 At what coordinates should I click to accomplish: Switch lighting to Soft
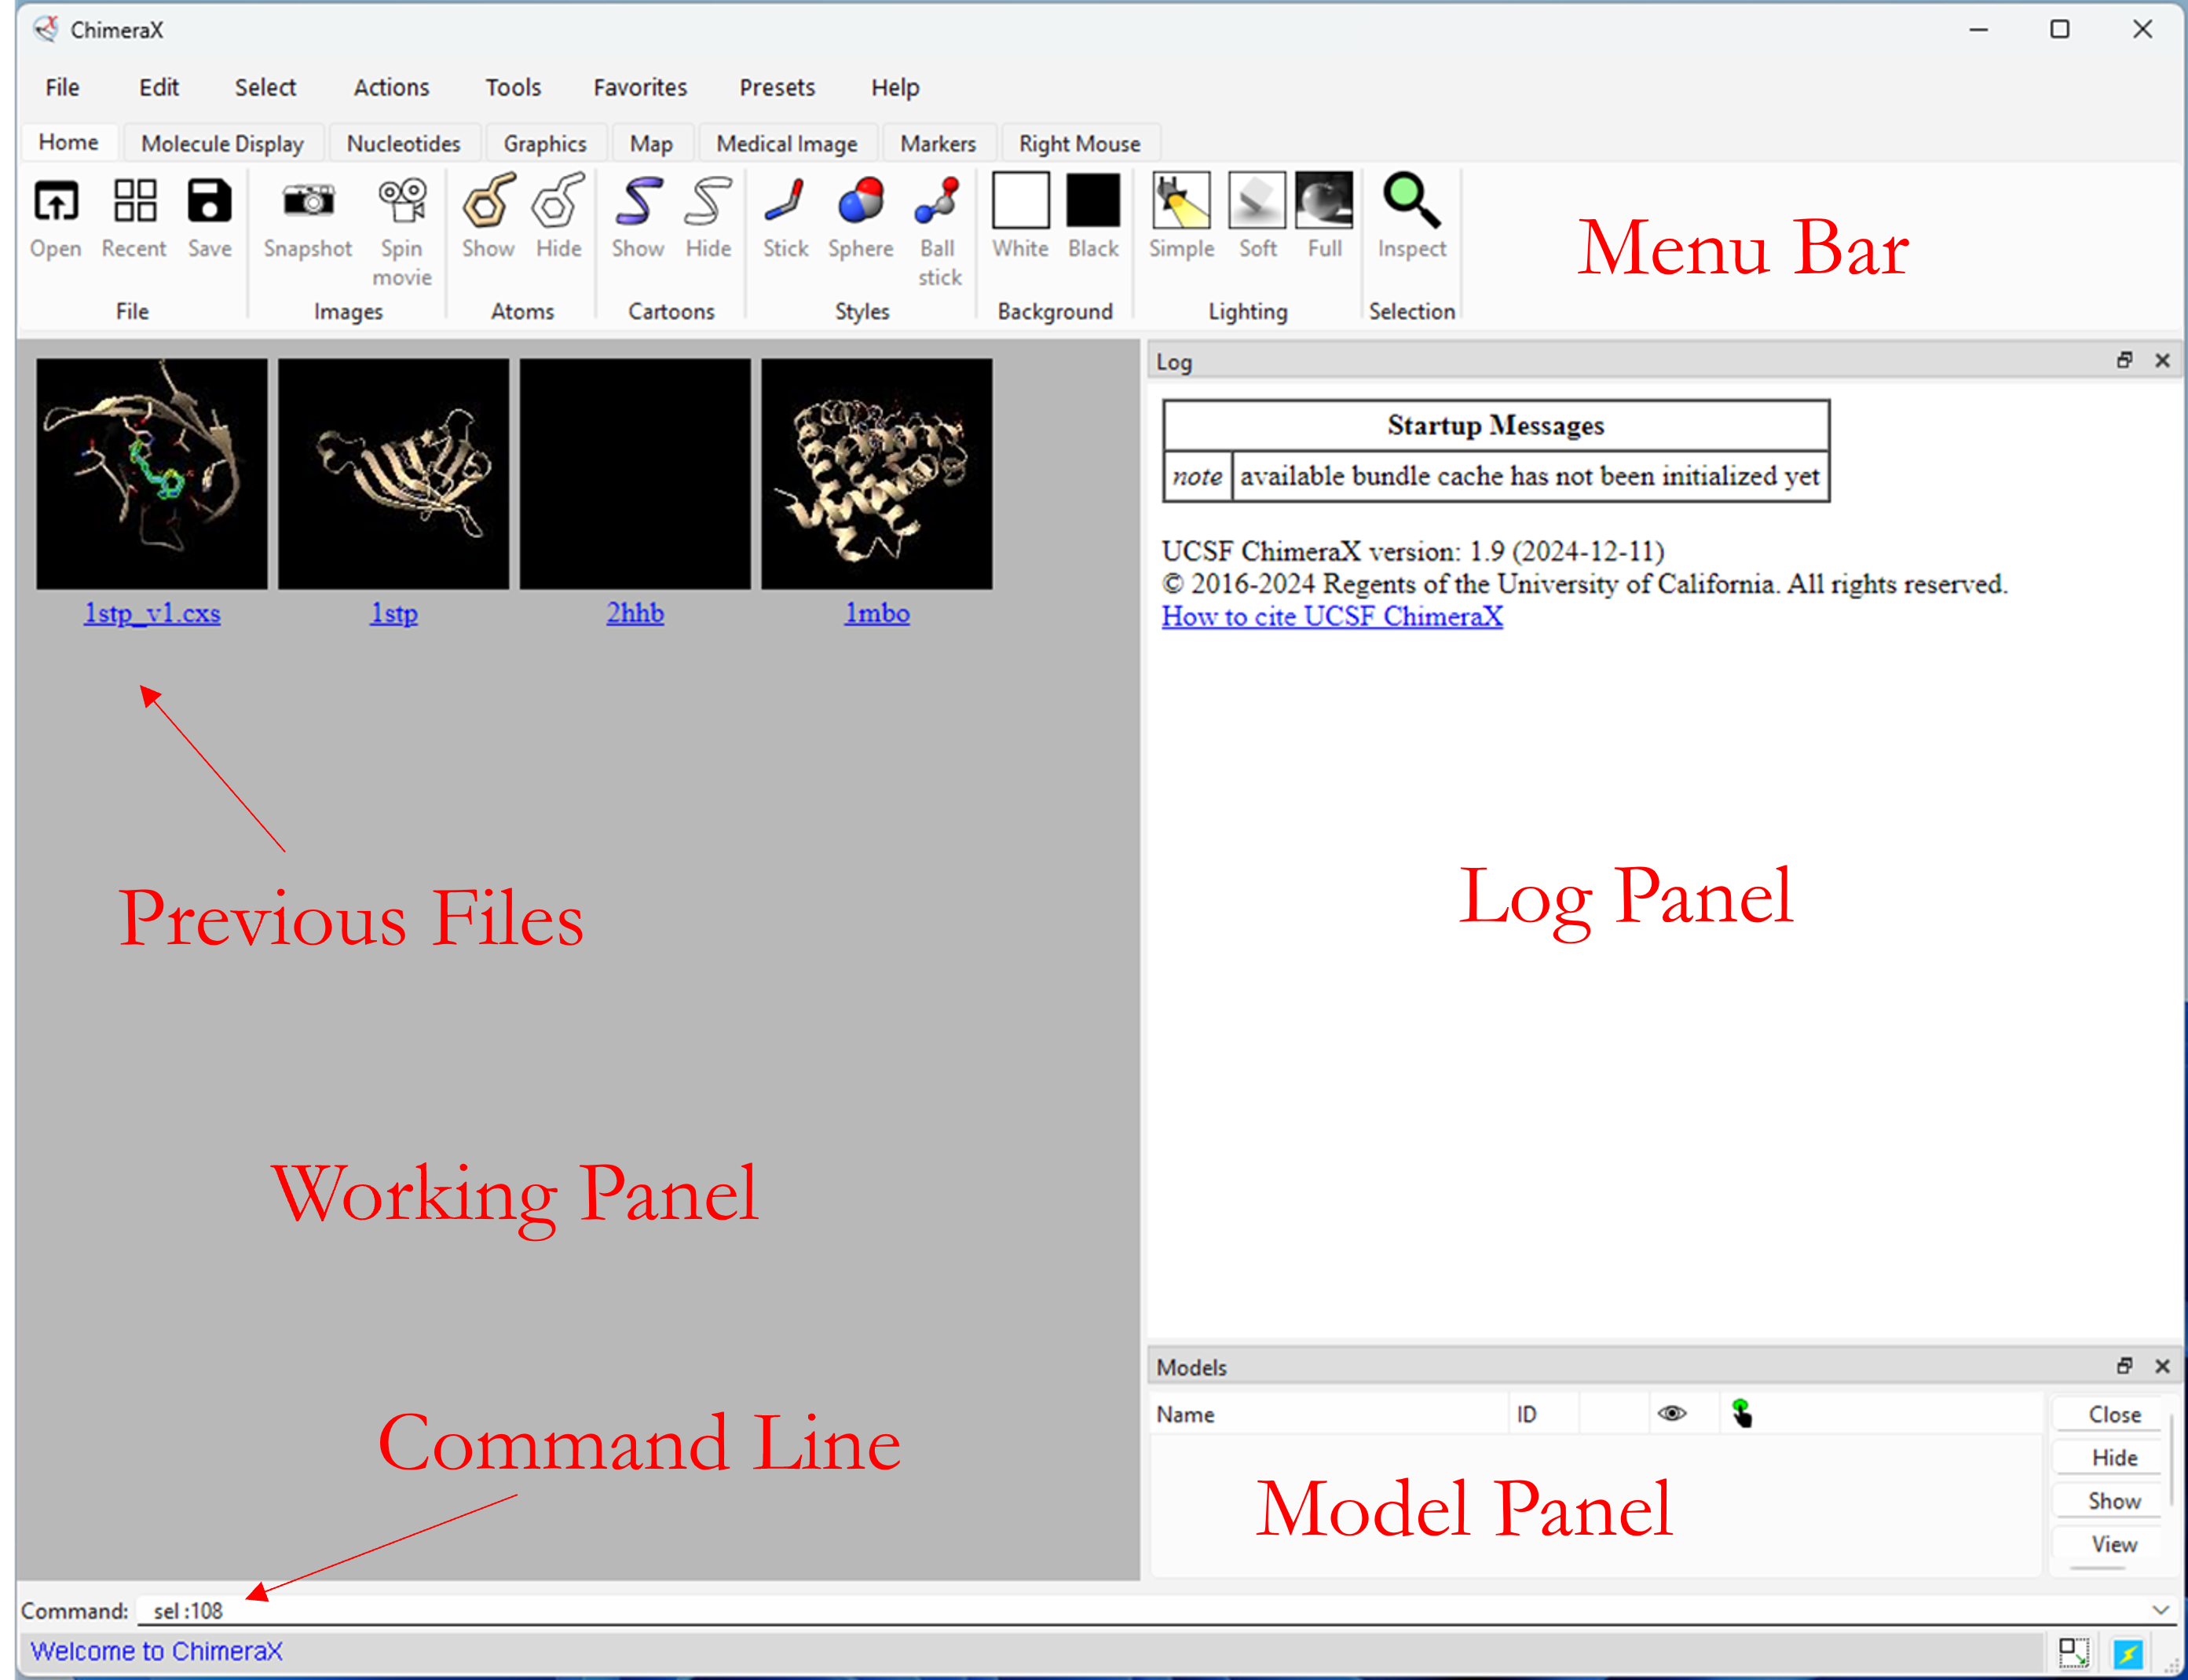(1257, 203)
